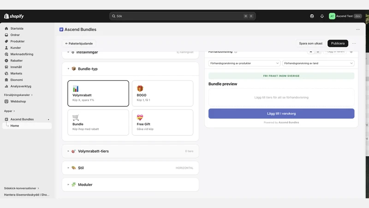Click the Shopify logo

(14, 16)
